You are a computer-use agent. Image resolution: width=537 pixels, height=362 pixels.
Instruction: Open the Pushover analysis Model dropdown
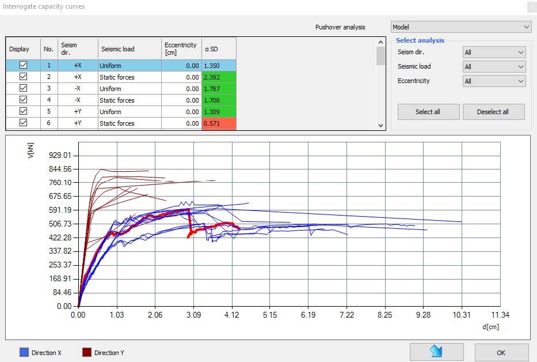click(461, 27)
